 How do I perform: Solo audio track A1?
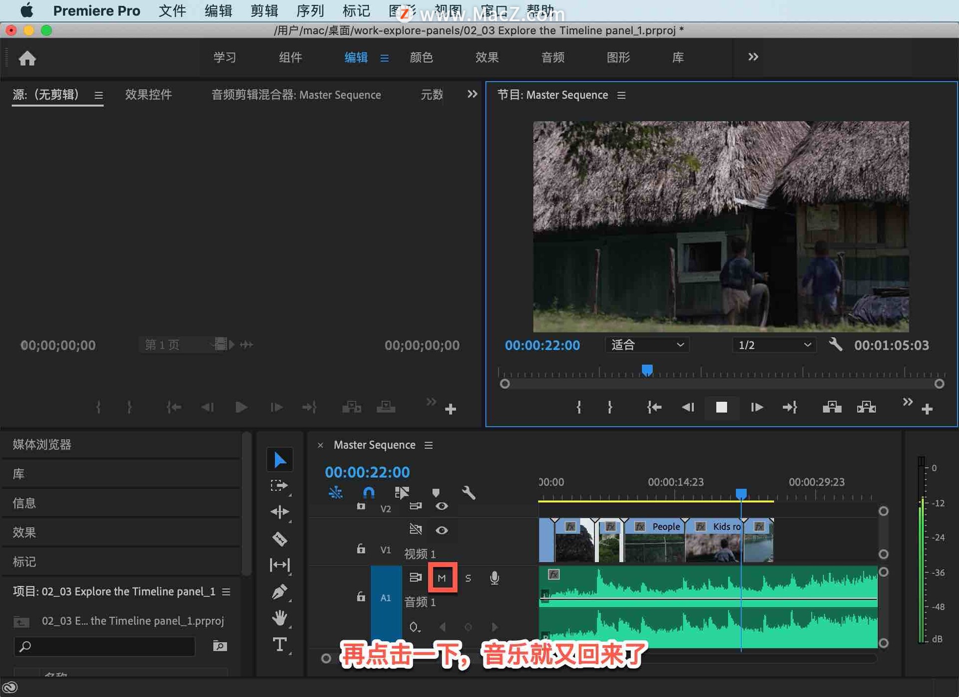(x=468, y=578)
